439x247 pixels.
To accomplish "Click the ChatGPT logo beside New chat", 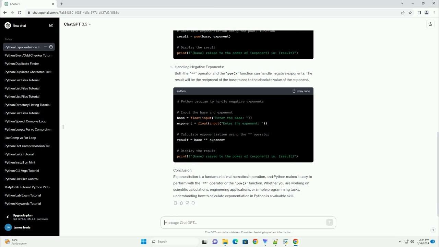I will [x=8, y=25].
